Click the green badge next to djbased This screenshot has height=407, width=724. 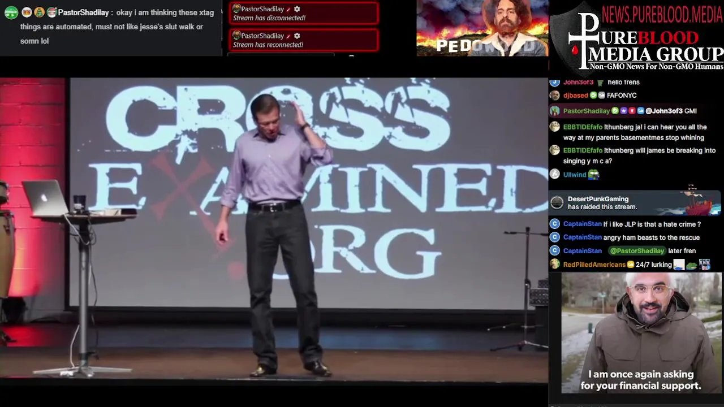(x=593, y=96)
